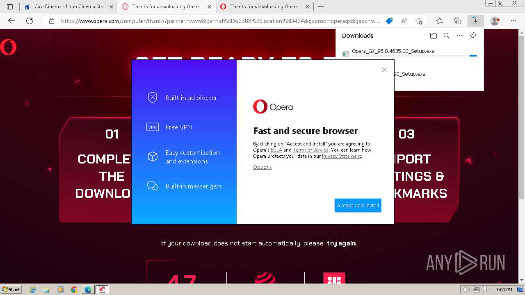Close the third tab, Thanks for downloading Opera

pyautogui.click(x=307, y=7)
